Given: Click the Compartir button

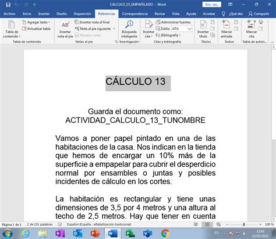Looking at the screenshot, I should [259, 14].
